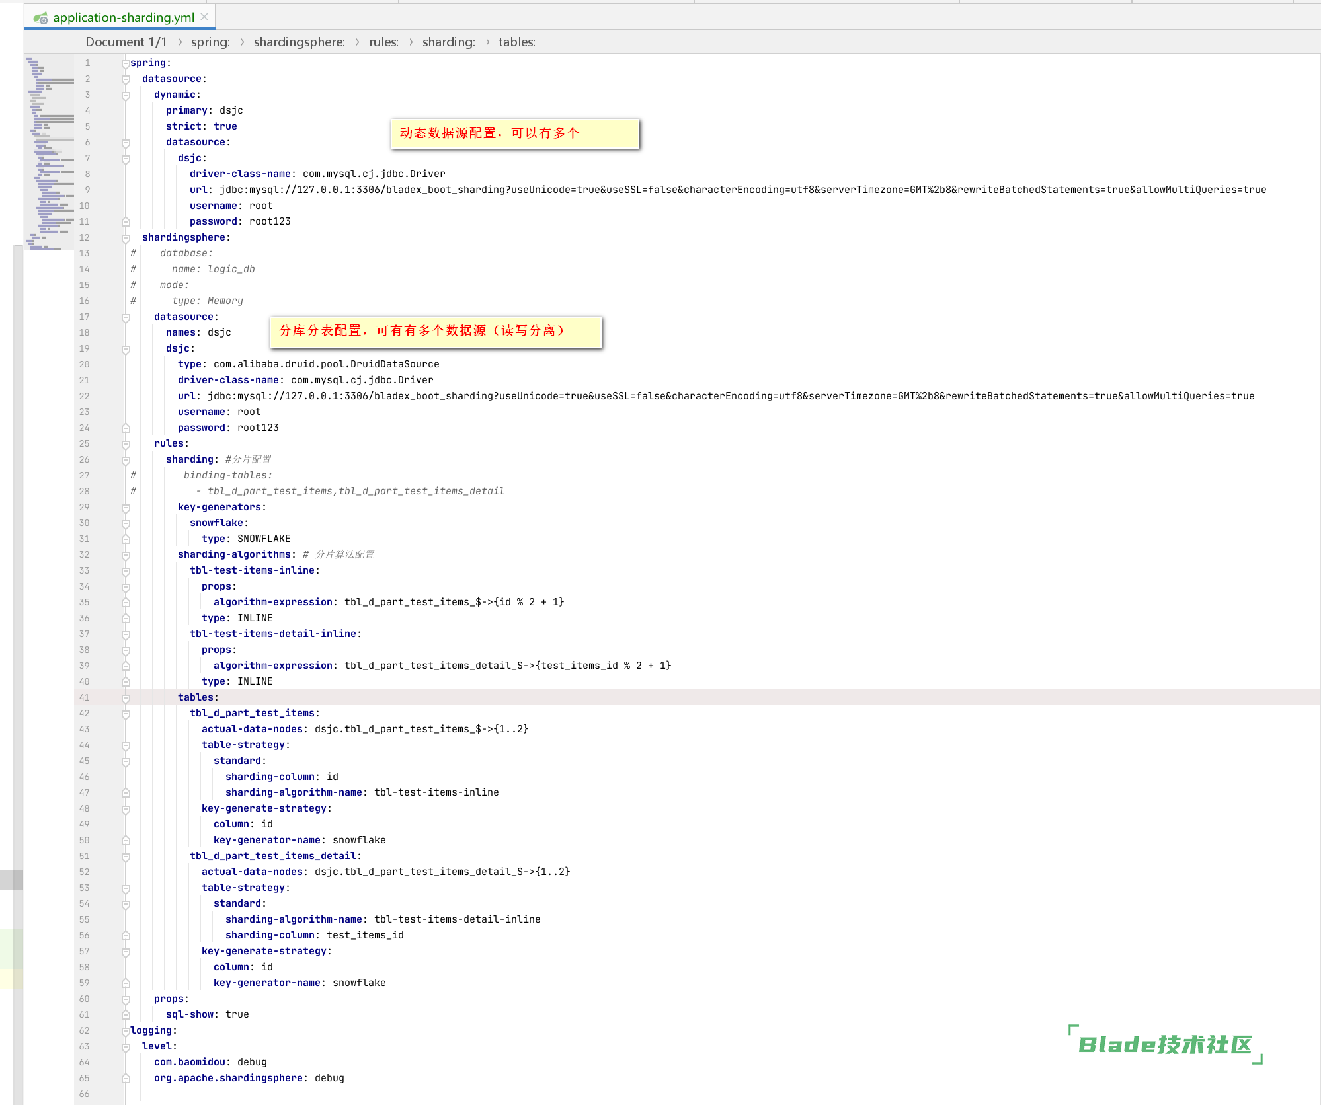Screen dimensions: 1321x1105
Task: Collapse the props: block on line 60
Action: [x=126, y=999]
